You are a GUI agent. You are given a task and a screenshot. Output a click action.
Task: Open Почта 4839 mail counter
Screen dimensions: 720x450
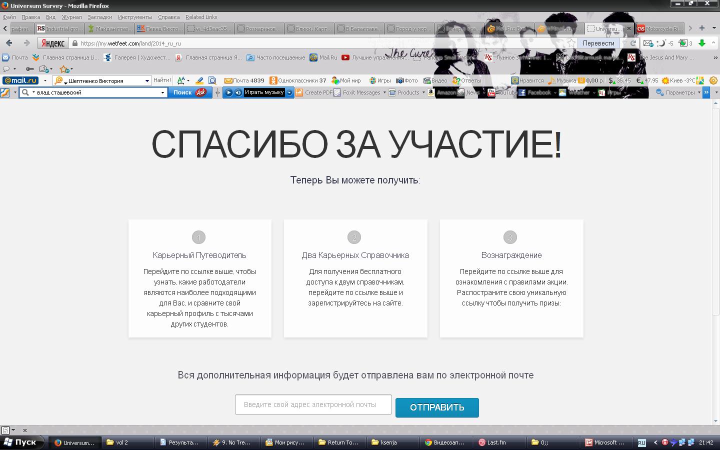[x=244, y=80]
